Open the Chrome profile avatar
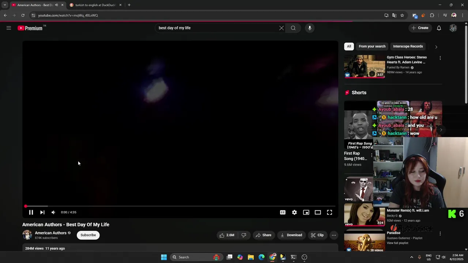The image size is (468, 263). (x=454, y=15)
